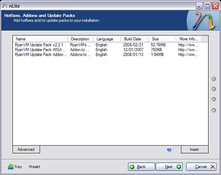Go Back to previous page
Viewport: 221px width, 175px height.
pos(141,167)
